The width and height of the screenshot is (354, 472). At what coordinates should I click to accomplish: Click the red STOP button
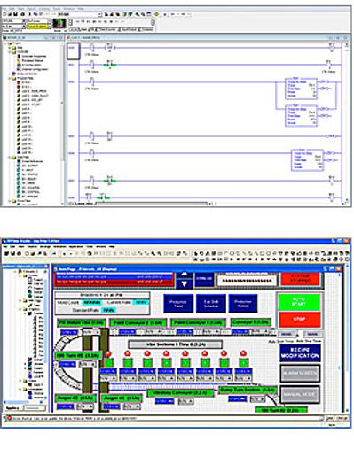coord(299,319)
